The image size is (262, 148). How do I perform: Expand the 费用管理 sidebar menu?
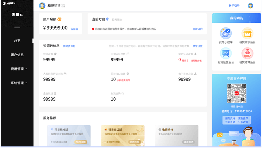point(19,69)
